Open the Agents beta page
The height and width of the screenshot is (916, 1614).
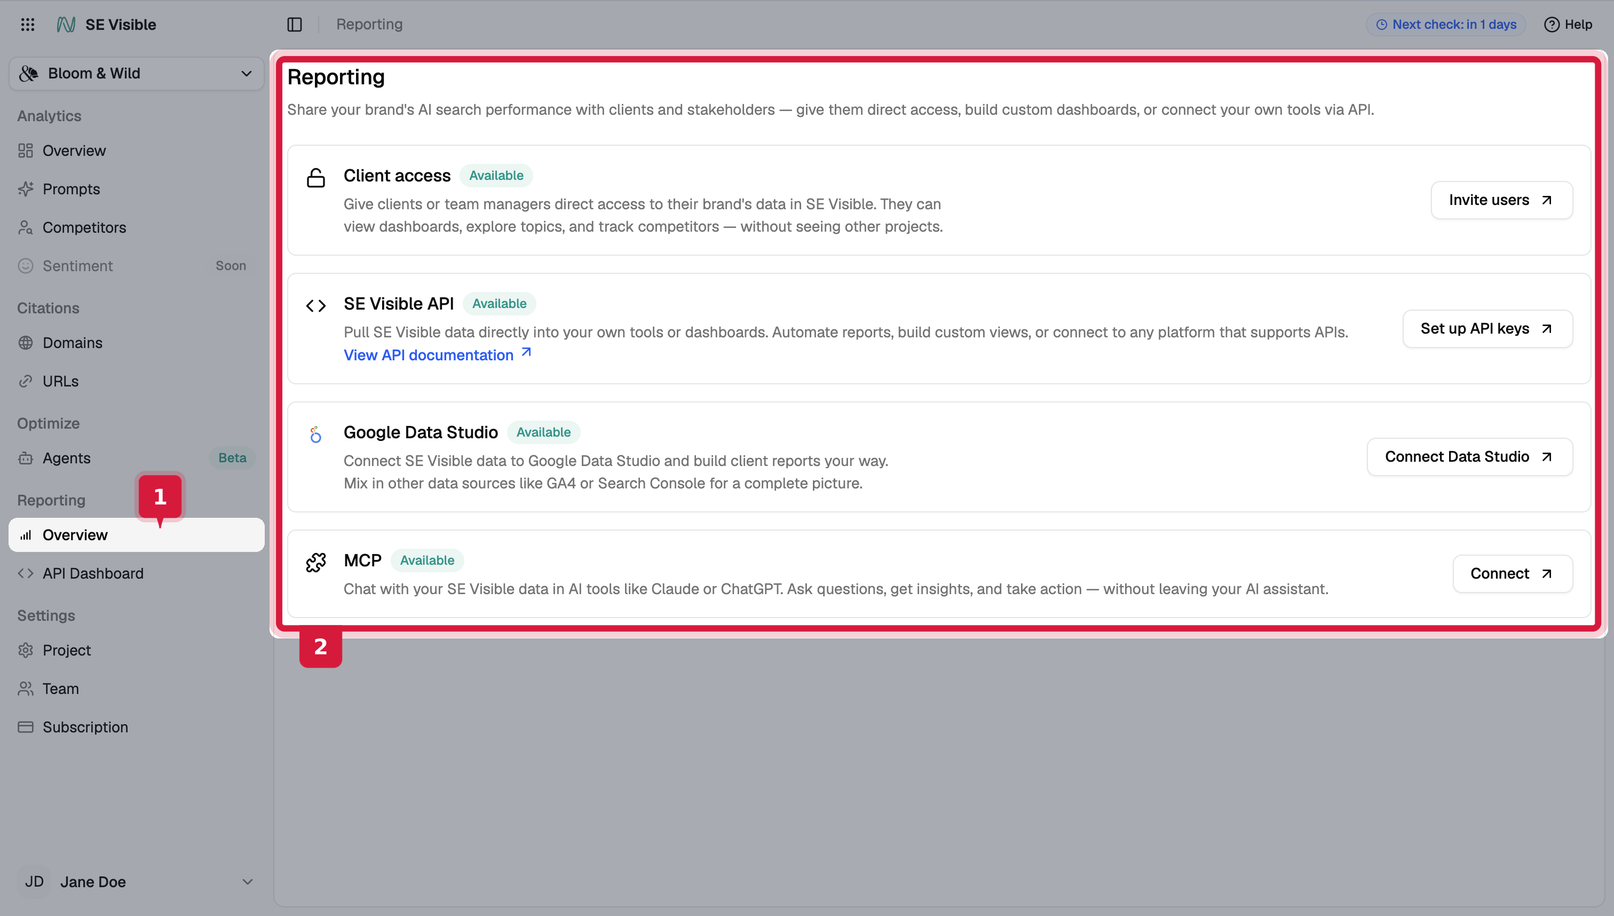pos(137,458)
